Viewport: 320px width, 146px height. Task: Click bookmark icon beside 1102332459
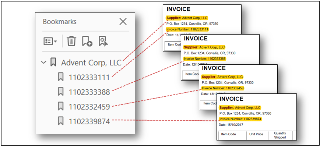pyautogui.click(x=60, y=106)
